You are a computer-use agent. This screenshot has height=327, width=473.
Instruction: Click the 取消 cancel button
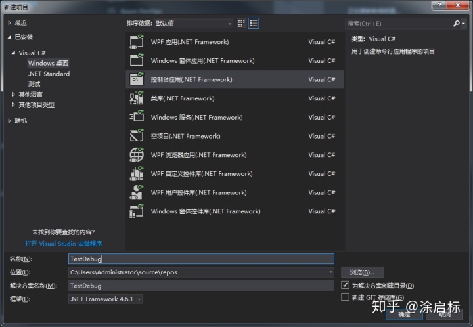[x=445, y=315]
